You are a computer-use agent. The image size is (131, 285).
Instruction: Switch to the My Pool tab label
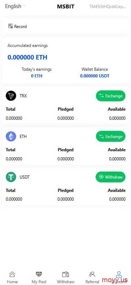(x=39, y=282)
